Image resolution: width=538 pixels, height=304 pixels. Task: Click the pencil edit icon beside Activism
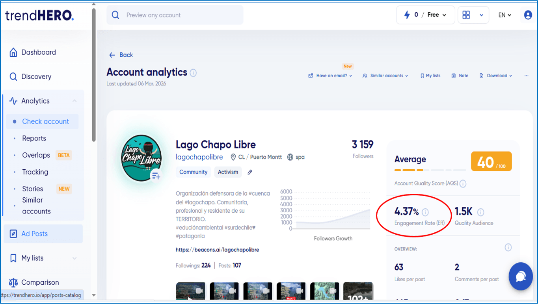(250, 172)
